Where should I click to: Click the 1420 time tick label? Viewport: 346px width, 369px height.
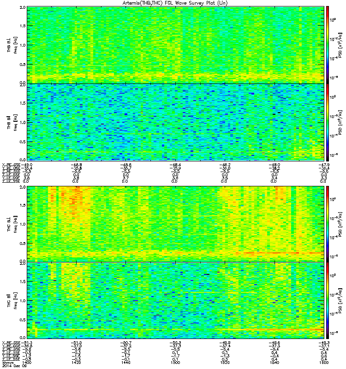[76, 363]
